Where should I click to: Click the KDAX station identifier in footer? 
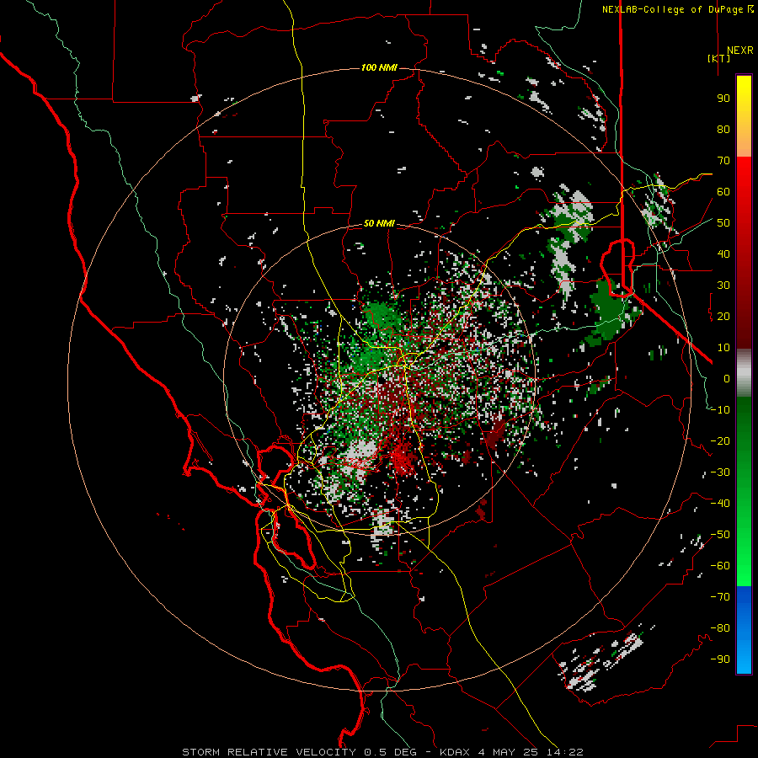coord(456,752)
